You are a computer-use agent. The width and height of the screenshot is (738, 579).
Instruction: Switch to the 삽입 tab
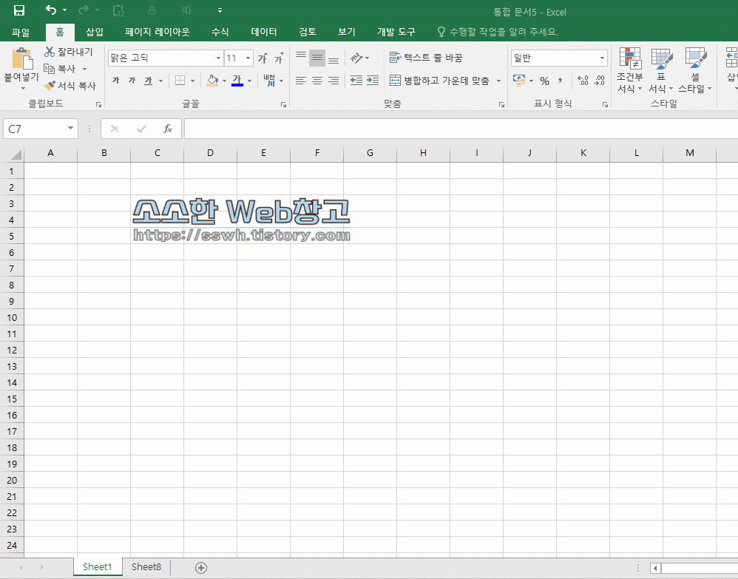pyautogui.click(x=95, y=32)
